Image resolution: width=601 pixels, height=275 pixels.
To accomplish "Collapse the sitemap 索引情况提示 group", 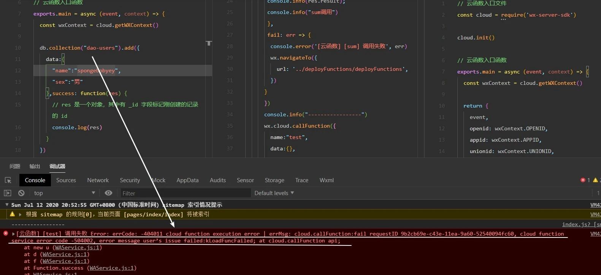I will [6, 205].
